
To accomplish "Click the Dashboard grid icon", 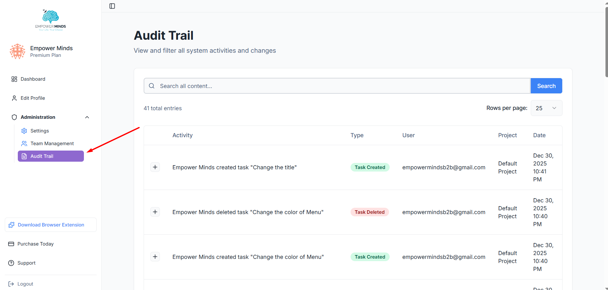I will tap(14, 79).
